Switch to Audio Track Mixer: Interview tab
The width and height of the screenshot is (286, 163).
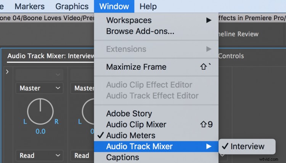51,56
